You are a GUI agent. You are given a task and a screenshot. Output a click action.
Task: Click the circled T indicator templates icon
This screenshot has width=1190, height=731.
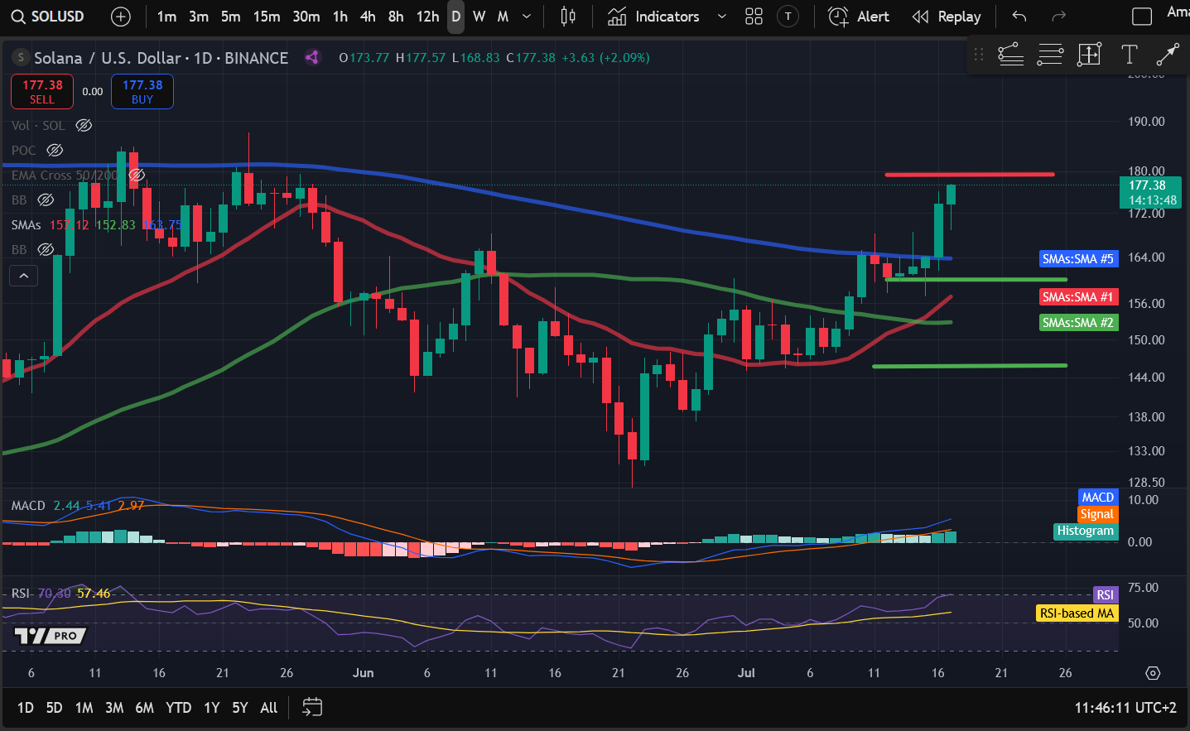[788, 17]
